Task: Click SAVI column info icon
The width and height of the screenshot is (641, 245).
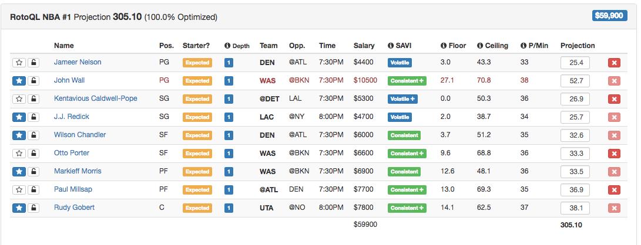Action: pos(390,46)
